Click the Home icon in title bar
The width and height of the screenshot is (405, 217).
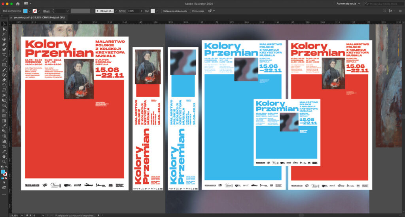(18, 4)
